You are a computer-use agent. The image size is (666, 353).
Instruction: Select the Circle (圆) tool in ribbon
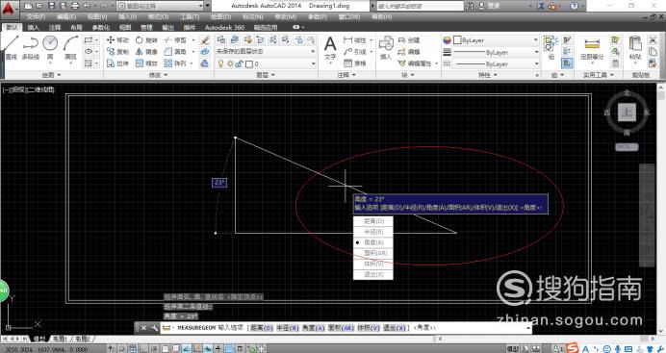click(50, 47)
